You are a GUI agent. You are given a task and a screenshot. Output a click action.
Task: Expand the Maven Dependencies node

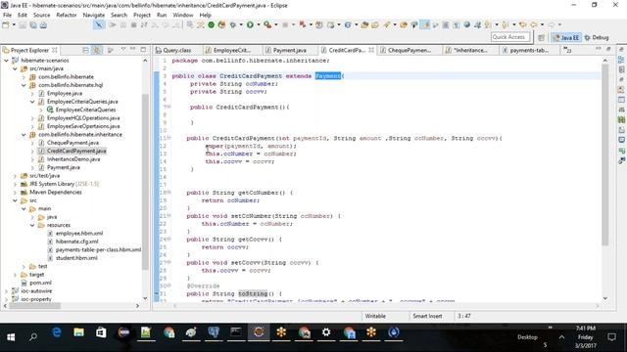pos(16,193)
